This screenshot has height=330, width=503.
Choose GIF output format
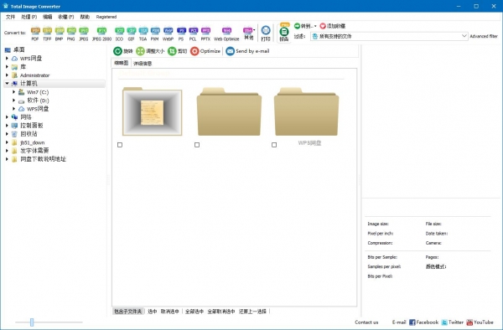pos(132,34)
